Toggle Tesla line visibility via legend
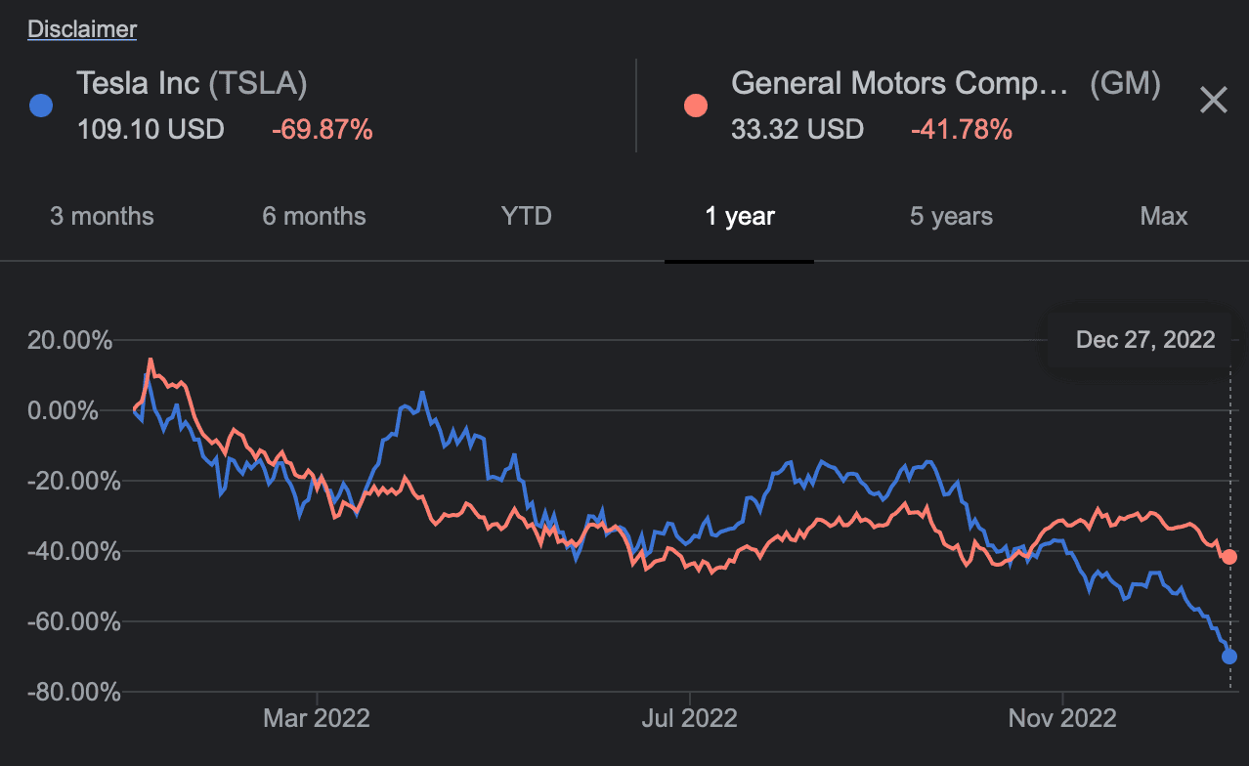 click(40, 105)
